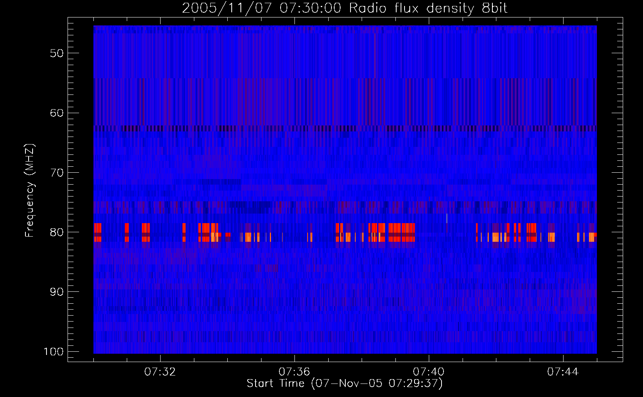This screenshot has height=397, width=643.
Task: Click the "Frequency (MHZ)" axis label
Action: pos(30,191)
